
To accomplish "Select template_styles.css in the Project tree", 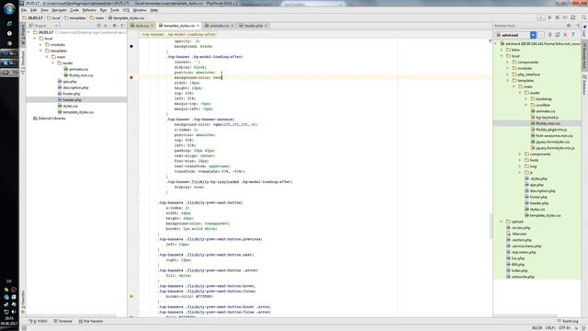I will (x=75, y=112).
